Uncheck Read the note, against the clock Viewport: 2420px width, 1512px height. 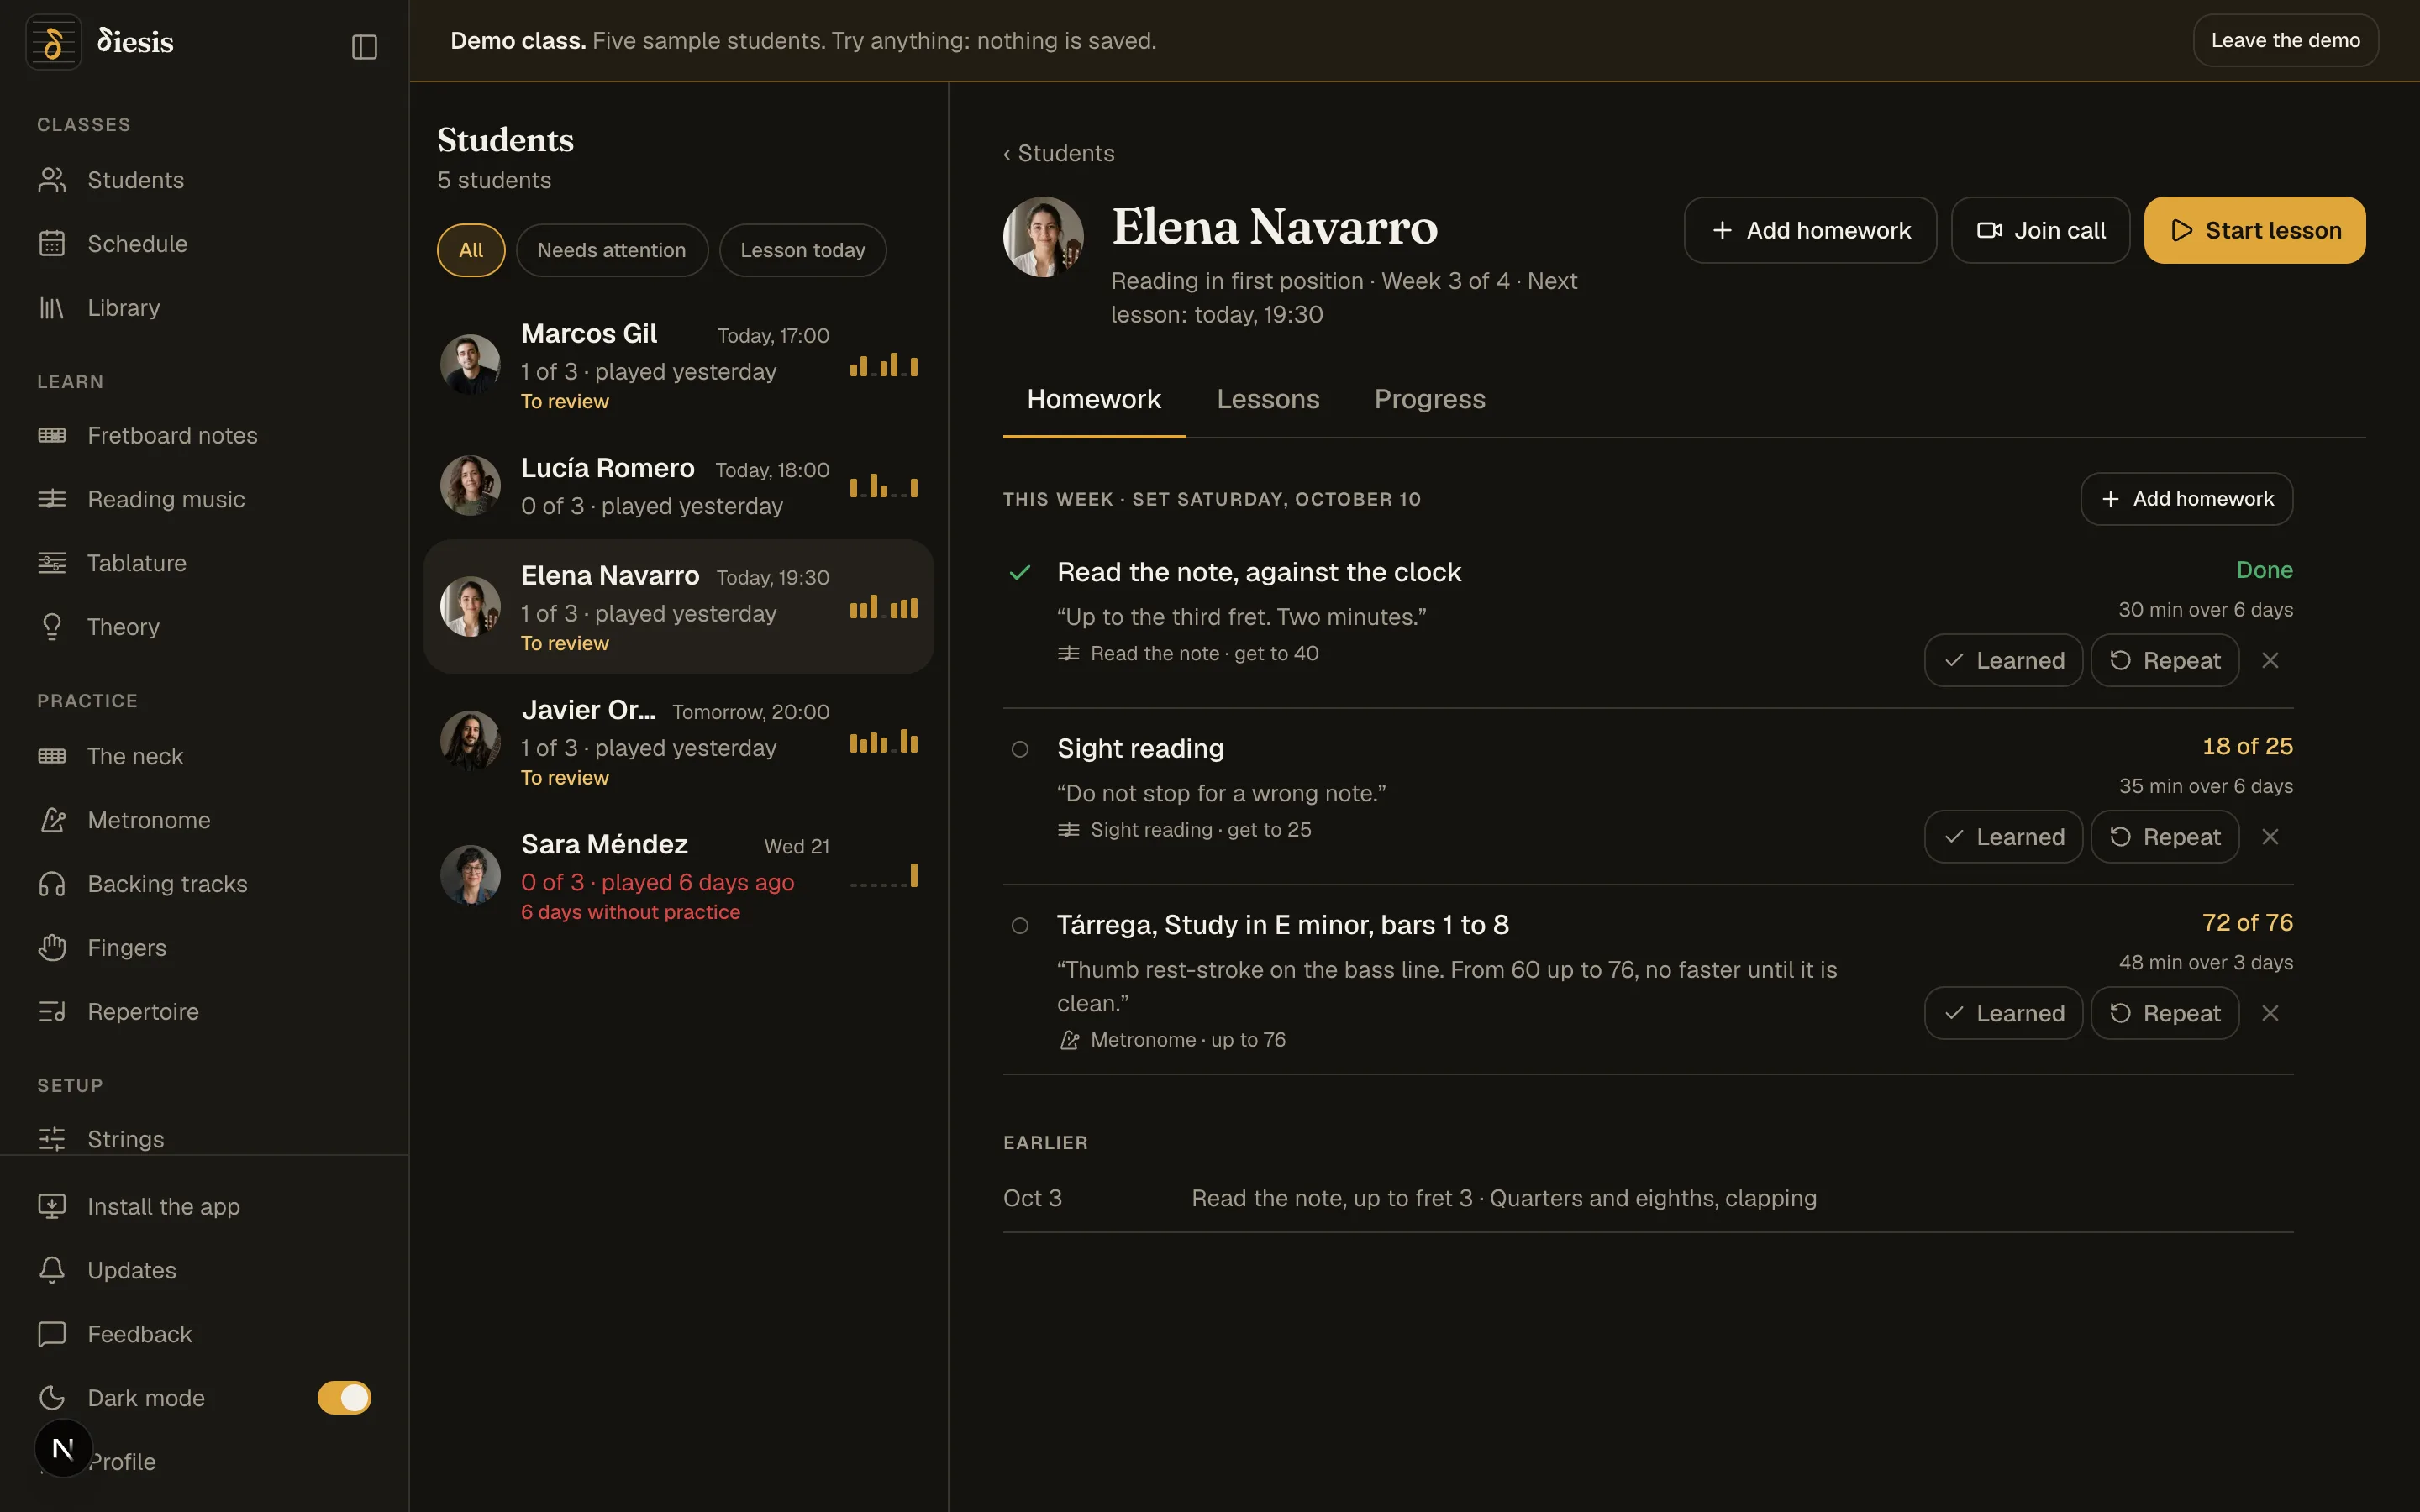[x=1019, y=573]
